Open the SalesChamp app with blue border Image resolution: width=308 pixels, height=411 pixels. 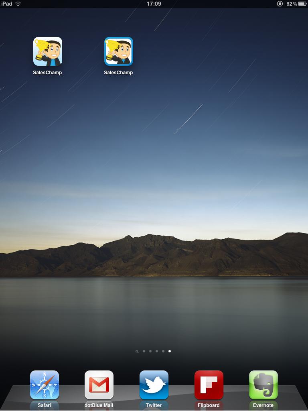pos(119,51)
